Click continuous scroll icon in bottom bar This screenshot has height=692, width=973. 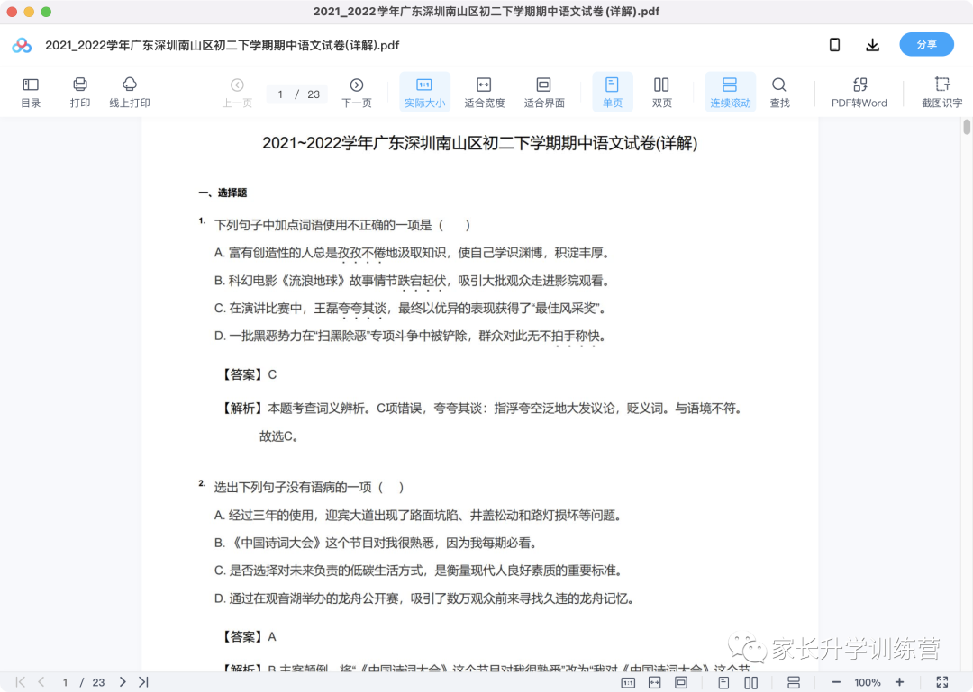(x=794, y=683)
